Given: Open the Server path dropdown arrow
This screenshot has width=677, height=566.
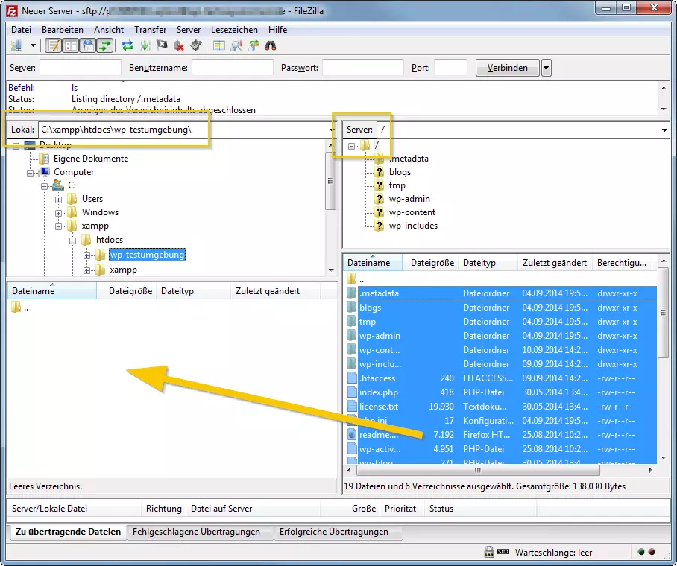Looking at the screenshot, I should click(664, 130).
